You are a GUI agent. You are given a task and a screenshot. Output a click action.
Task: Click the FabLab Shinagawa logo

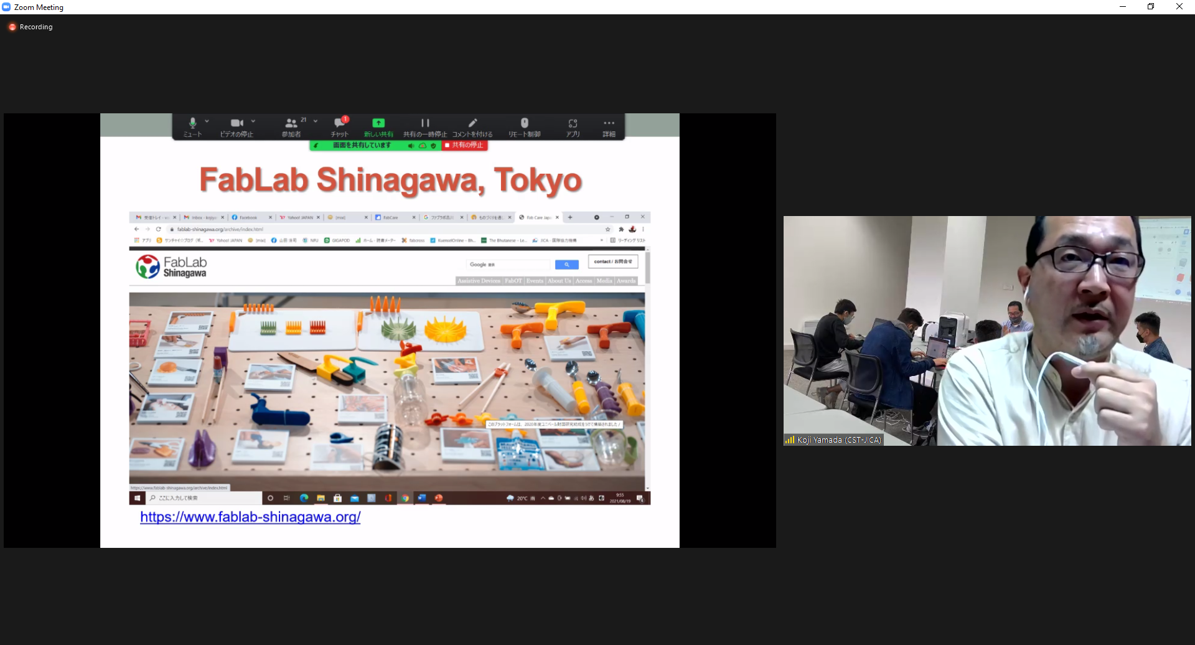click(x=171, y=266)
